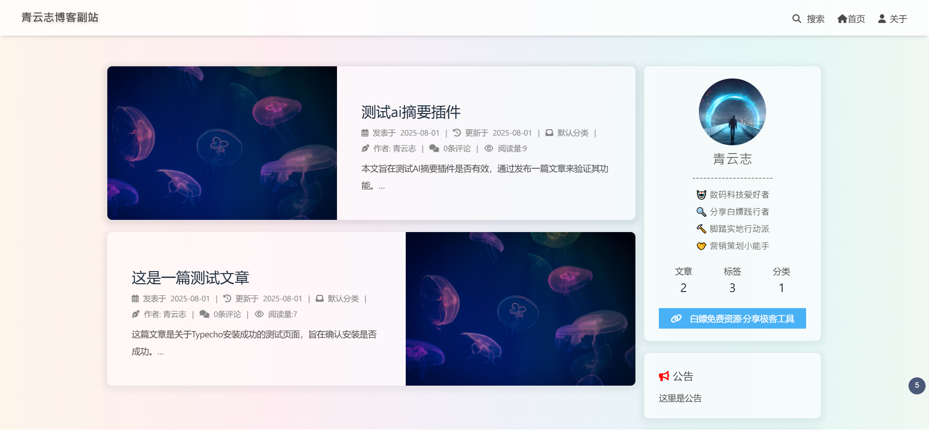Click comments bubble icon under 测试ai摘要插件
The width and height of the screenshot is (929, 430).
[x=434, y=148]
